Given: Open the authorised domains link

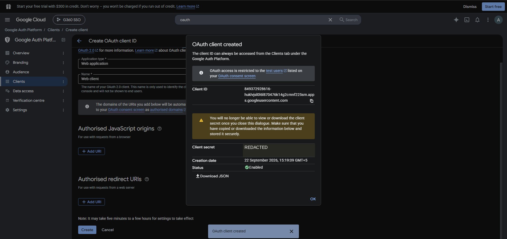Looking at the screenshot, I should point(168,110).
